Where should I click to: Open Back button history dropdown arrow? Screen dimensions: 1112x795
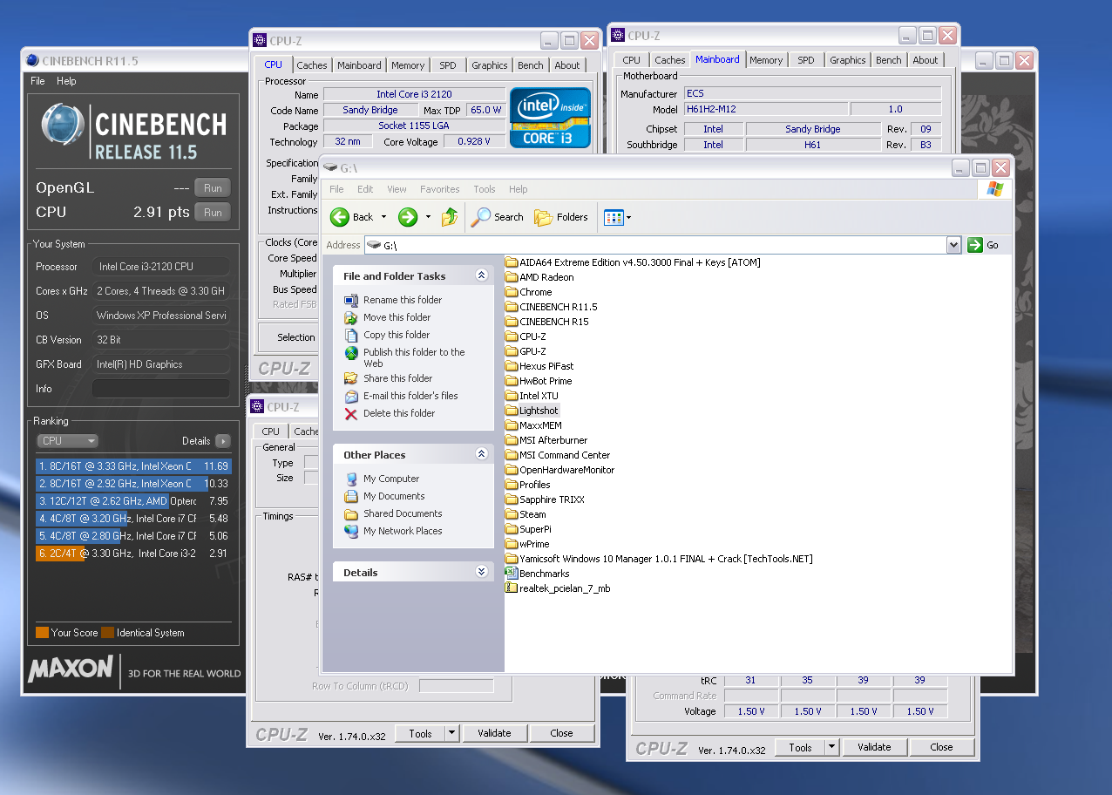click(x=383, y=217)
